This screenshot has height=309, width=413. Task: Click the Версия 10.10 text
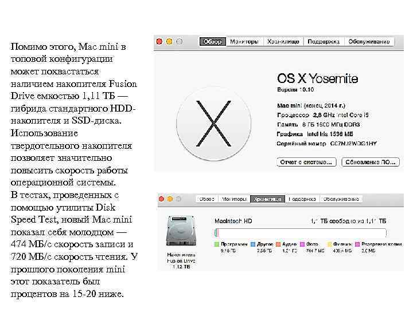[295, 90]
